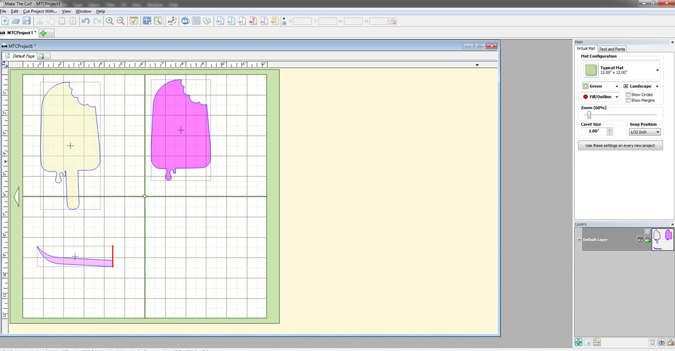Click the Save project icon in toolbar
The width and height of the screenshot is (675, 351).
27,21
